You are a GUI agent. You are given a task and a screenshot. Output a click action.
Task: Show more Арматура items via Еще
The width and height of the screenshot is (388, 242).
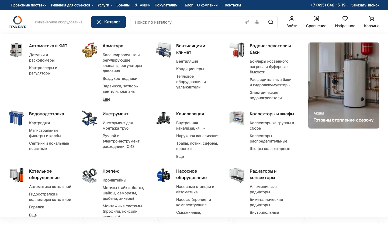[x=106, y=99]
